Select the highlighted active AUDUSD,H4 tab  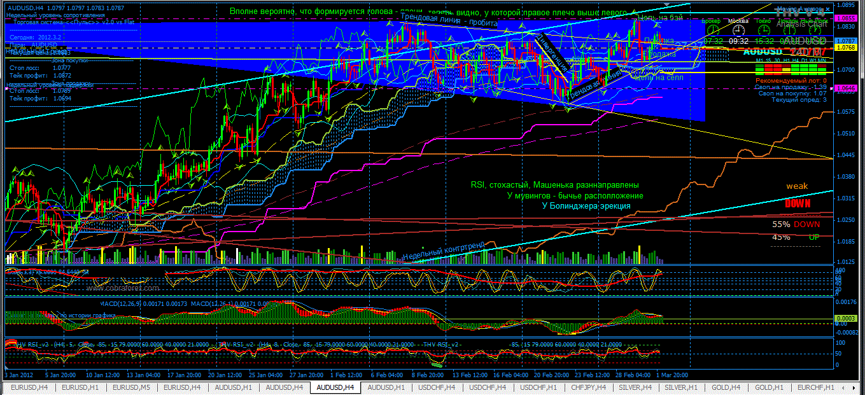[335, 387]
